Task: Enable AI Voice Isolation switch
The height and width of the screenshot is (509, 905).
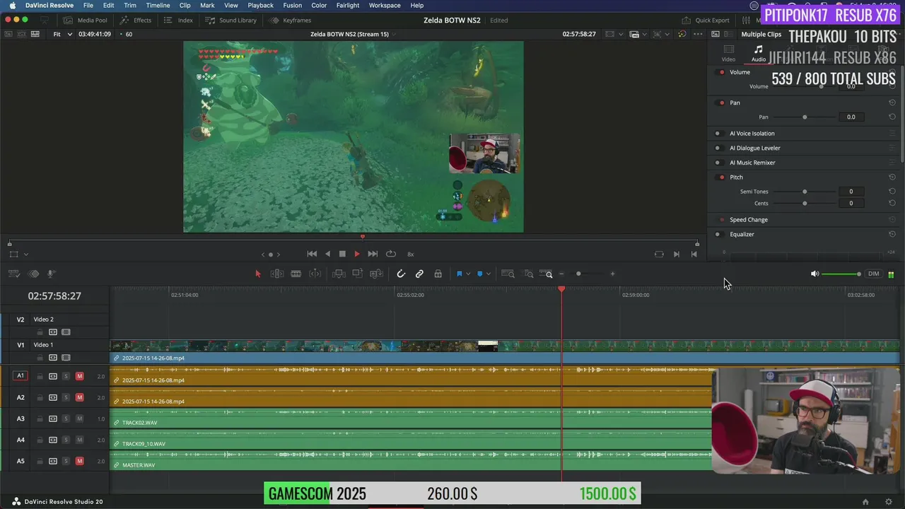Action: pyautogui.click(x=718, y=133)
